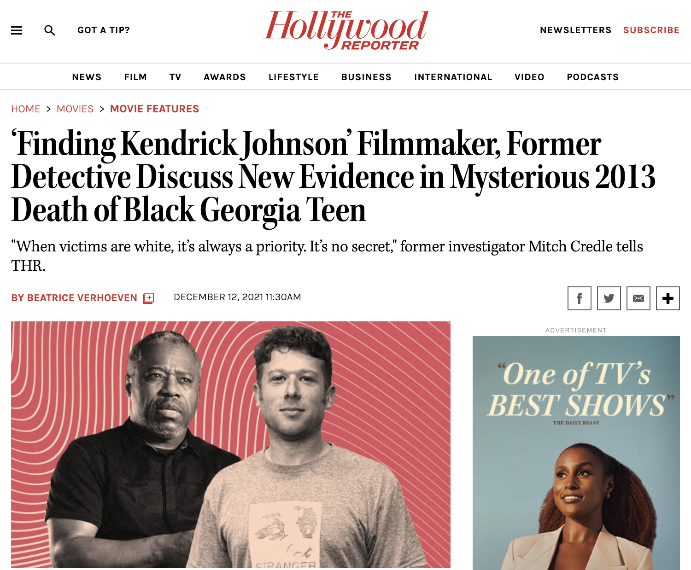Expand author info plus icon beside byline
The image size is (691, 570).
click(148, 298)
